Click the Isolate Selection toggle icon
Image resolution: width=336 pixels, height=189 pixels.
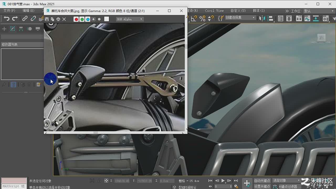click(92, 181)
